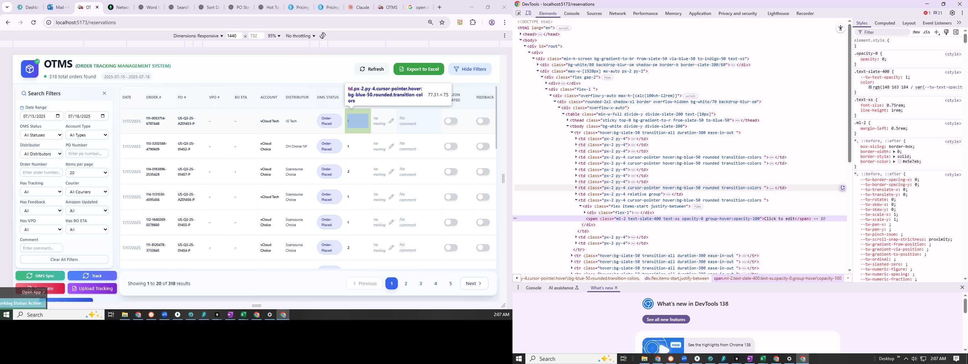Toggle Amazon Updated switch for order 111-0053714-6787448
This screenshot has width=968, height=364.
[x=451, y=121]
